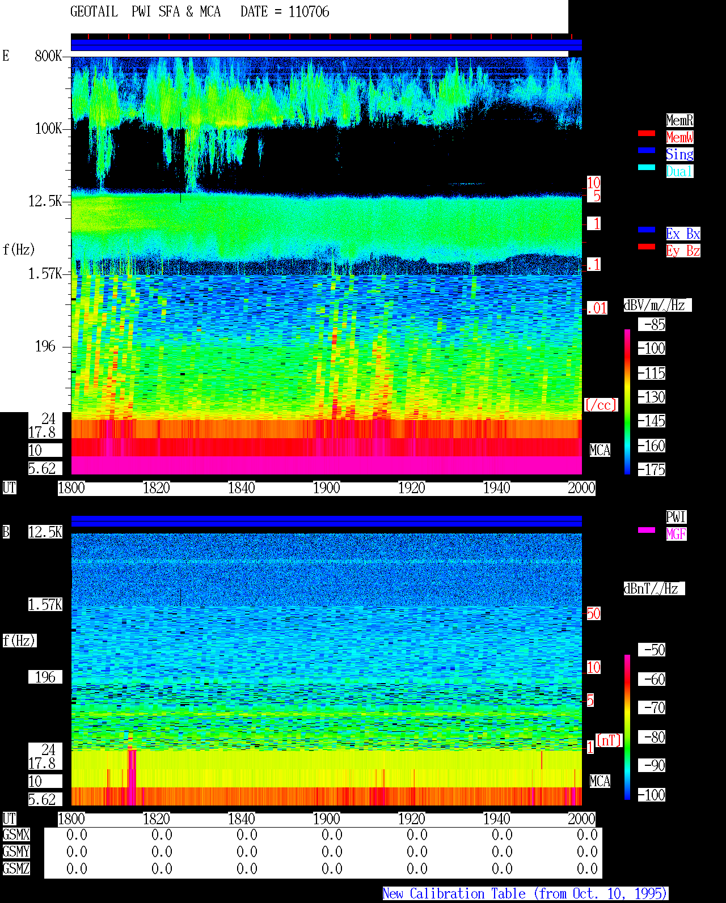Open the New Calibration Table link

pos(525,894)
